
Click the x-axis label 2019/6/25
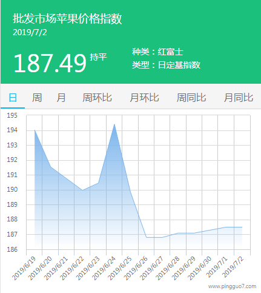click(119, 268)
